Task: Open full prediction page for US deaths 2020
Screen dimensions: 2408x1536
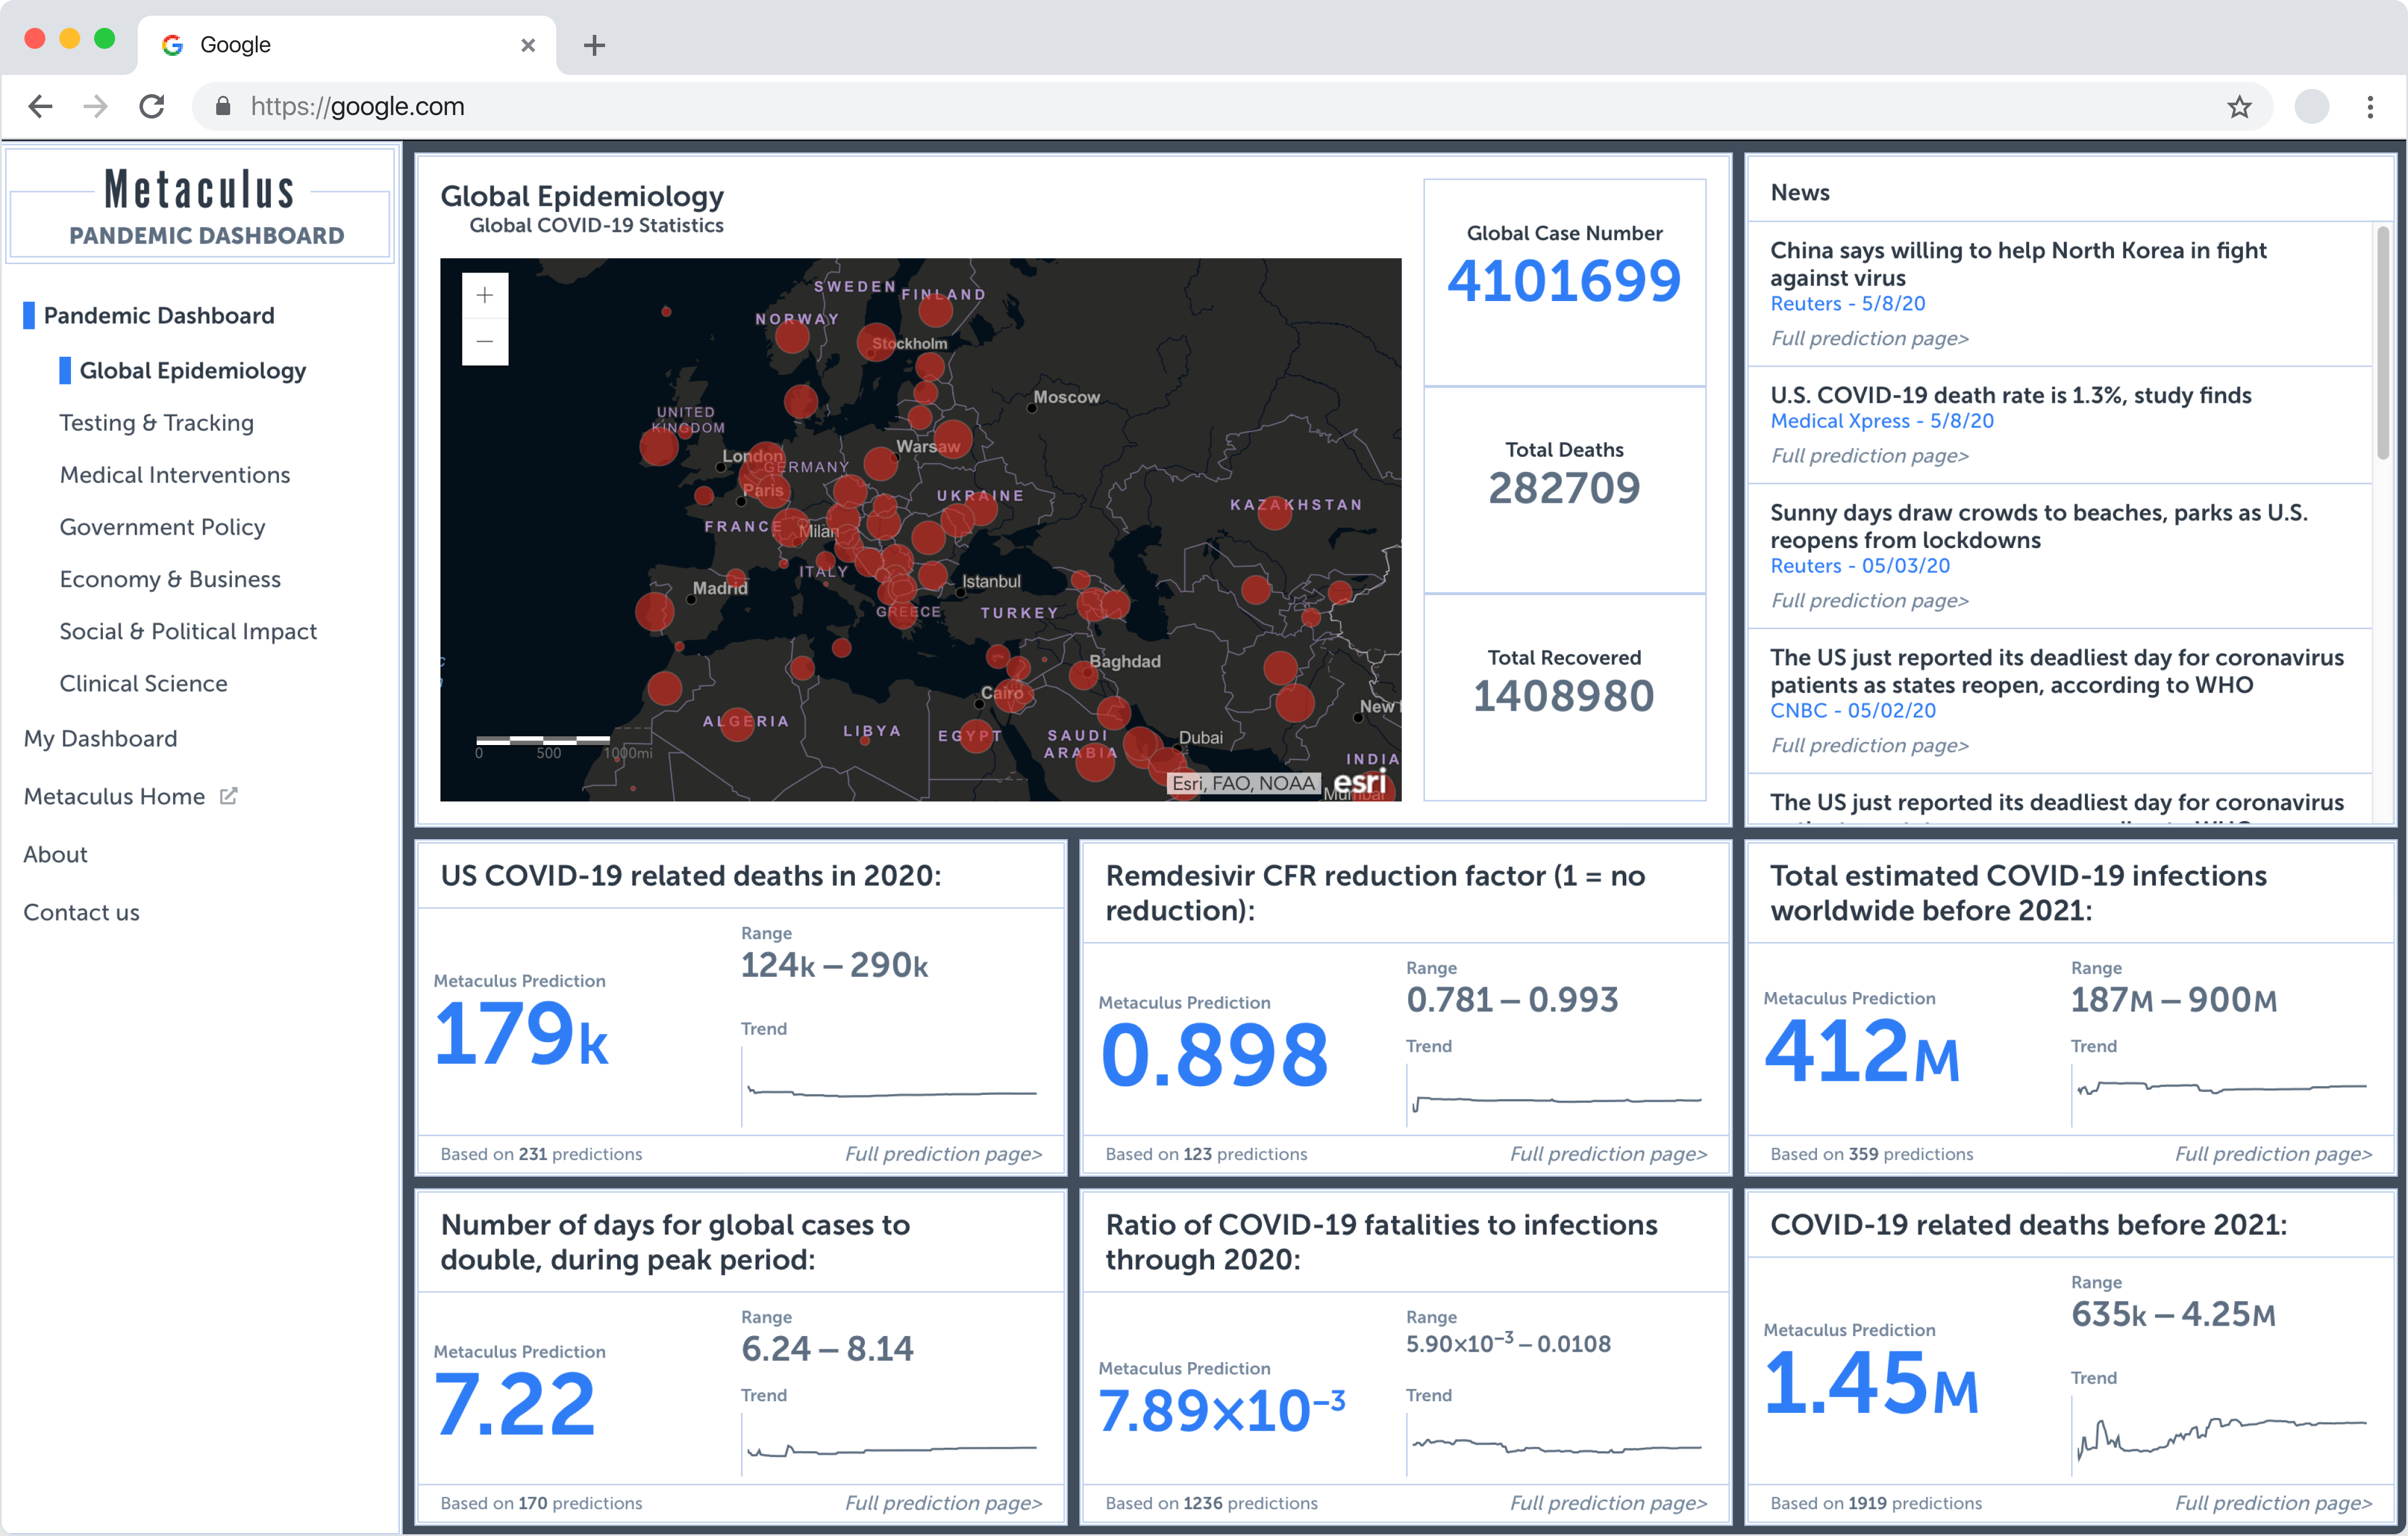Action: tap(943, 1153)
